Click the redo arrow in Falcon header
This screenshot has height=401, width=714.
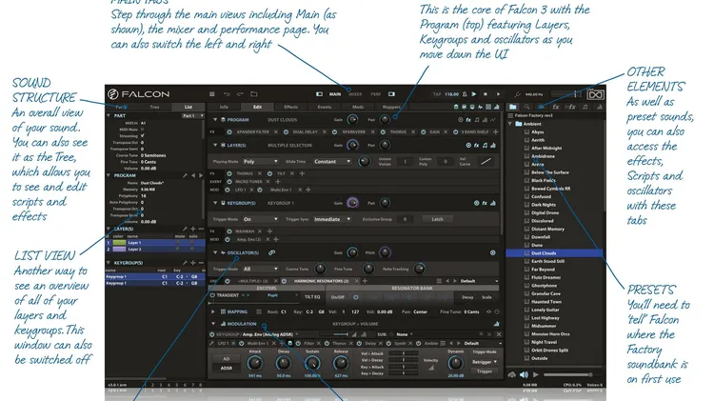tap(240, 94)
